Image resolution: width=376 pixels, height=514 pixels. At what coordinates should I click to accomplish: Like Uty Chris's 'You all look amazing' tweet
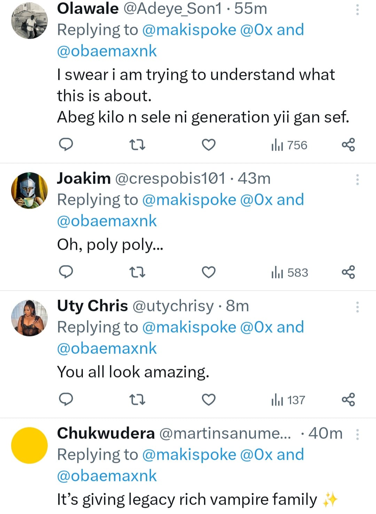click(209, 399)
